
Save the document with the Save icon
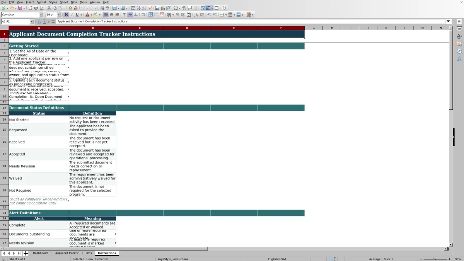(x=20, y=8)
